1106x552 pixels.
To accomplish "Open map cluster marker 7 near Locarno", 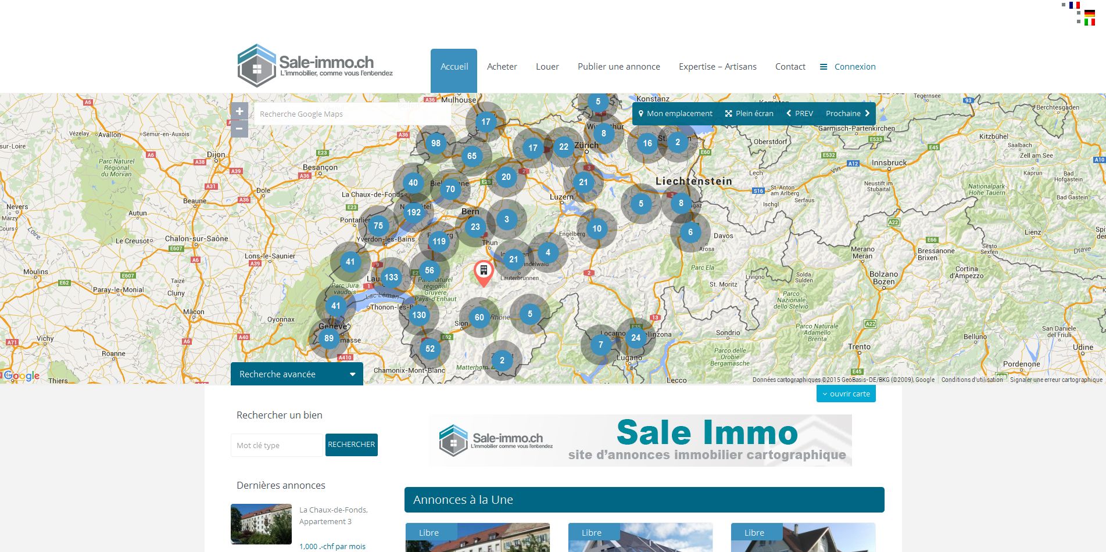I will (x=601, y=345).
